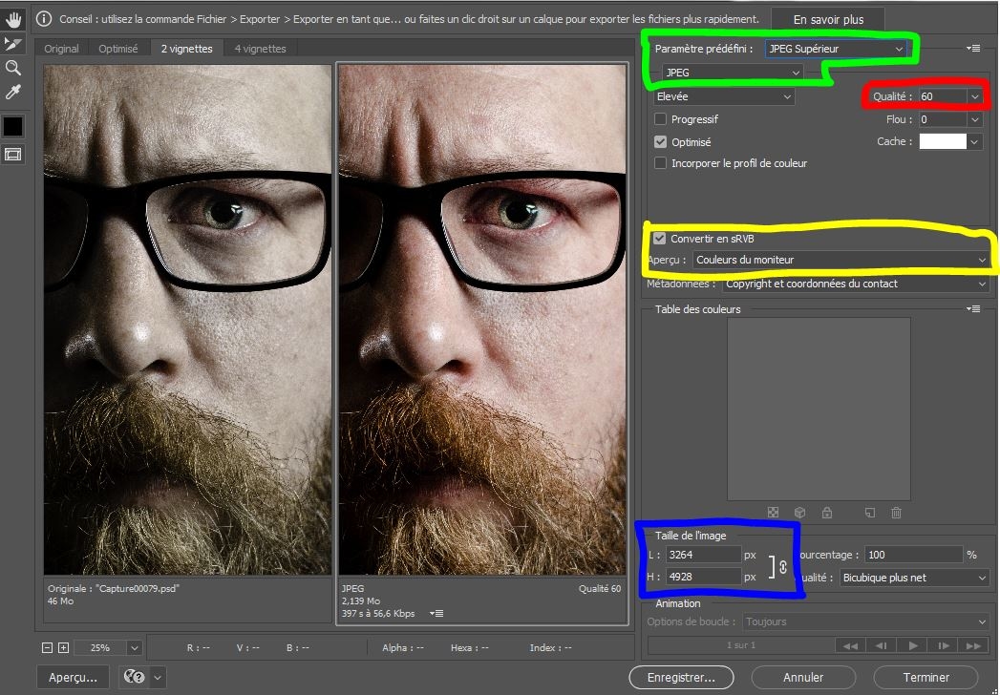Image resolution: width=1000 pixels, height=695 pixels.
Task: Click the zoom out minus icon
Action: coord(47,647)
